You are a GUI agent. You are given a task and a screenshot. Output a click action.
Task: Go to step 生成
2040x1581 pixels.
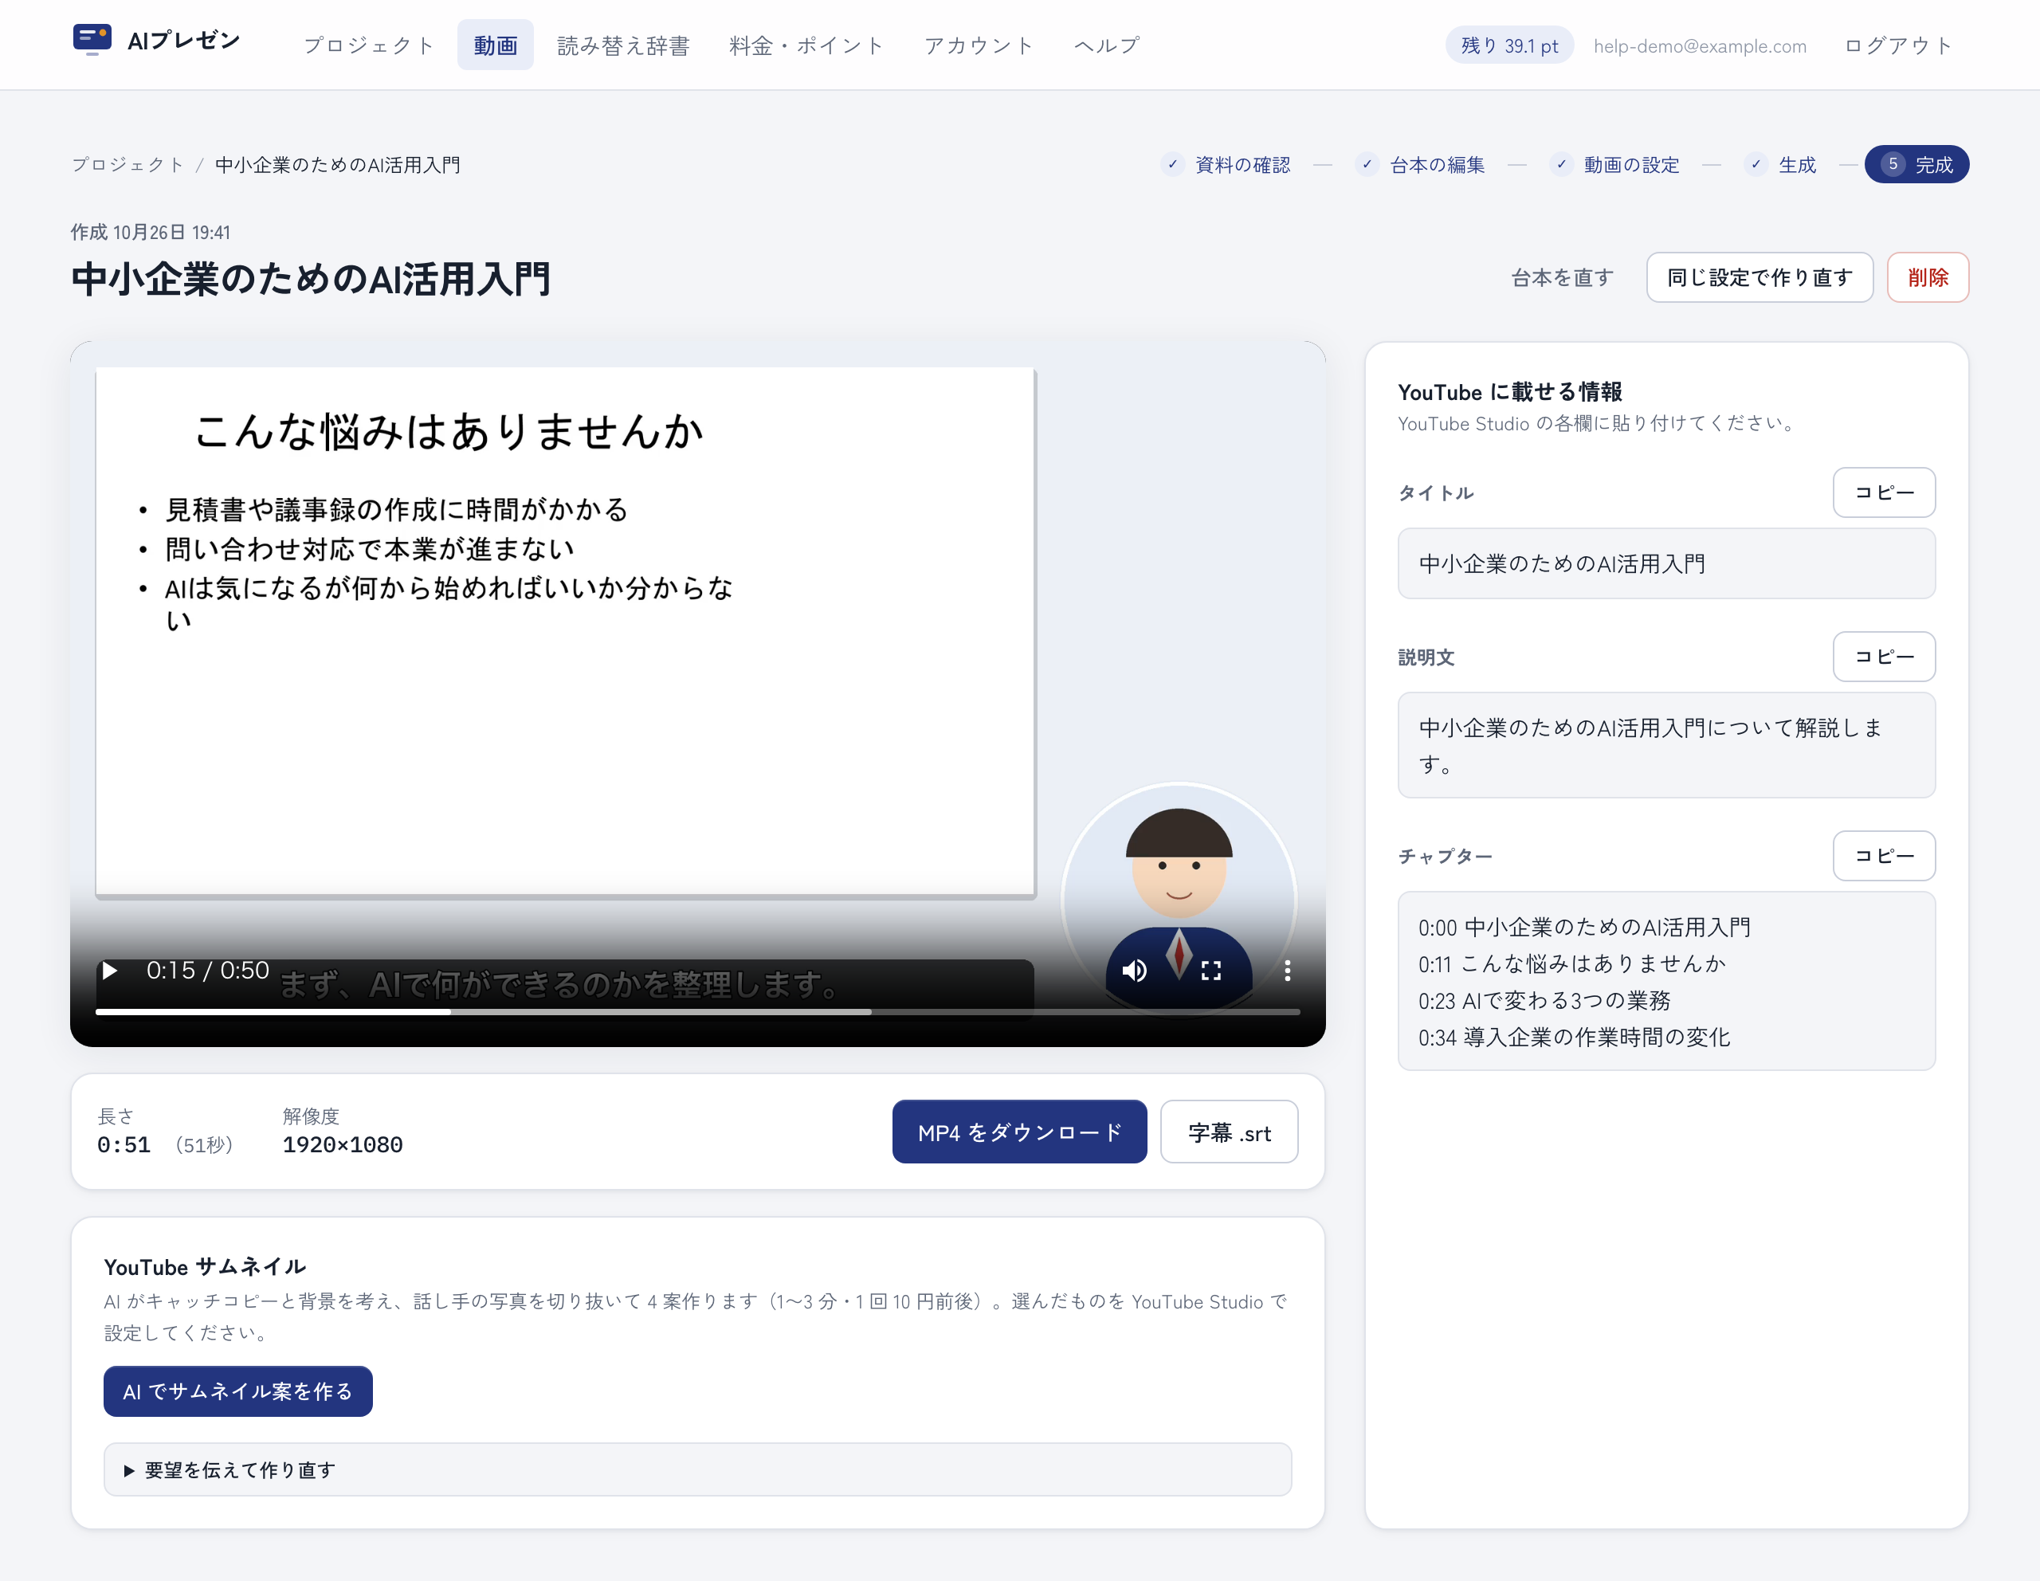click(1780, 164)
